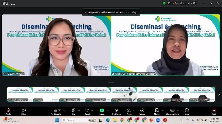The image size is (222, 124).
Task: Open Adobe Acrobat from taskbar
Action: coord(165,120)
